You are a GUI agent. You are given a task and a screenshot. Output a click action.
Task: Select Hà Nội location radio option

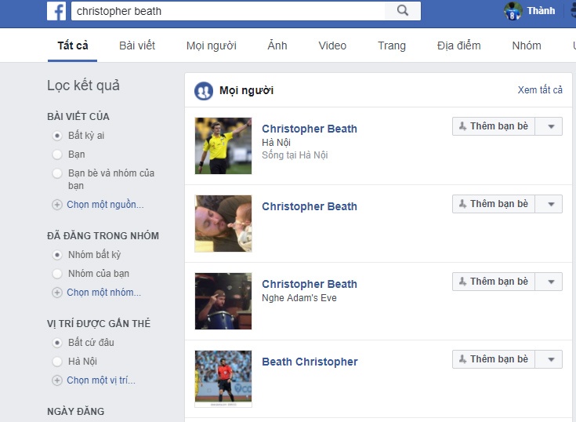[57, 362]
